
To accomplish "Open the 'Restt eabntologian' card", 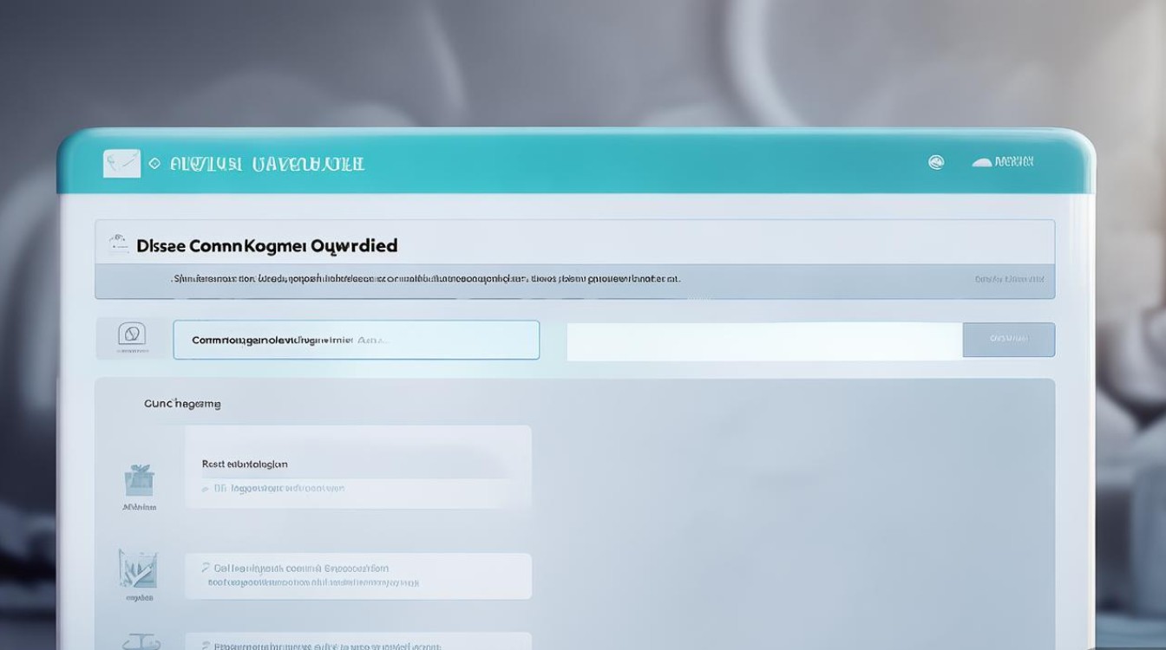I will 357,466.
